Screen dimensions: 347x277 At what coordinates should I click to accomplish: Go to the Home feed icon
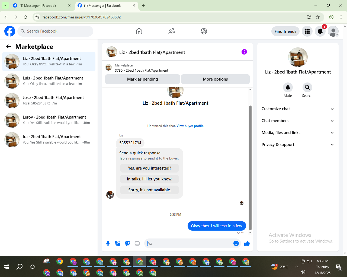(139, 31)
